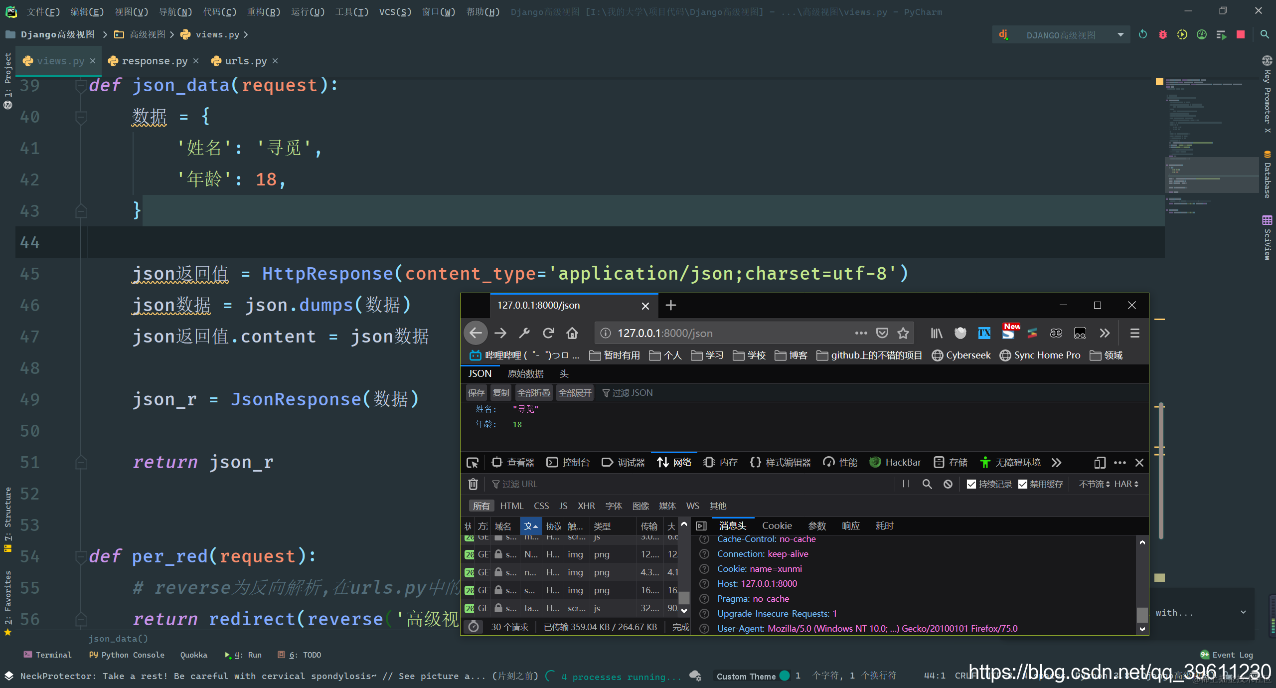This screenshot has height=688, width=1276.
Task: Close the Firefox developer tools panel
Action: click(x=1139, y=463)
